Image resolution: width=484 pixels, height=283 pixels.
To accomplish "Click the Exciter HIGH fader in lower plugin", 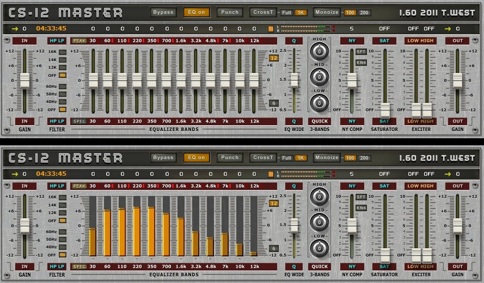I will click(427, 256).
